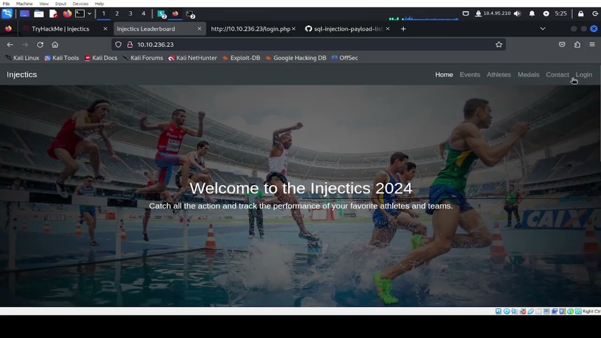Go back to the previous page

pos(10,45)
